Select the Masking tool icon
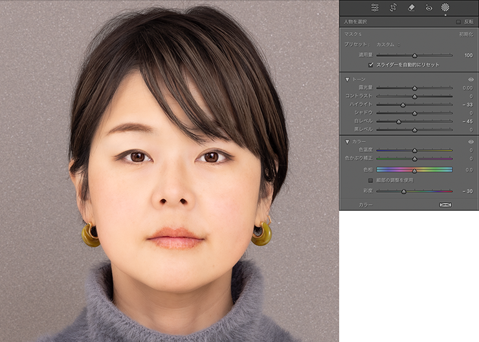Viewport: 479px width, 342px height. coord(445,8)
